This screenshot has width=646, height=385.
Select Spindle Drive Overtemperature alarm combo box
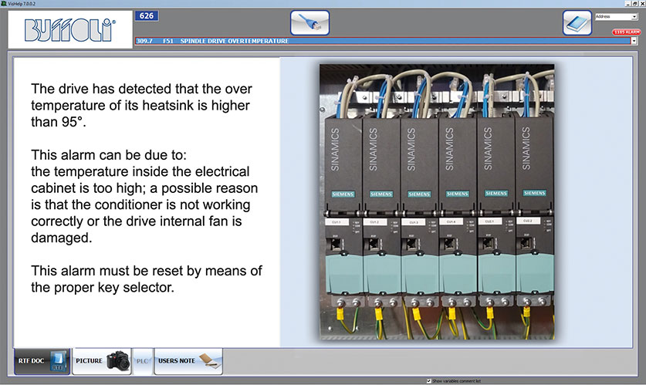378,41
